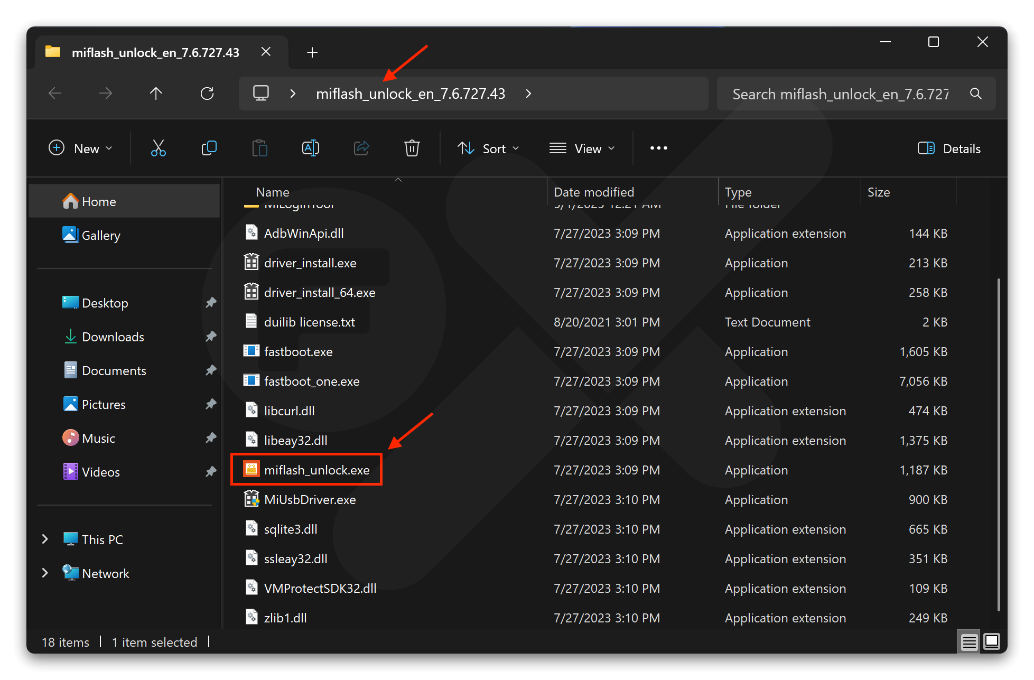1034x680 pixels.
Task: Go up one folder level
Action: coord(156,94)
